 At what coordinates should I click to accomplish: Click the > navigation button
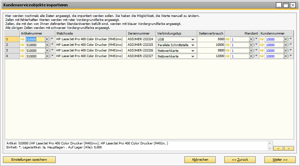click(x=289, y=148)
